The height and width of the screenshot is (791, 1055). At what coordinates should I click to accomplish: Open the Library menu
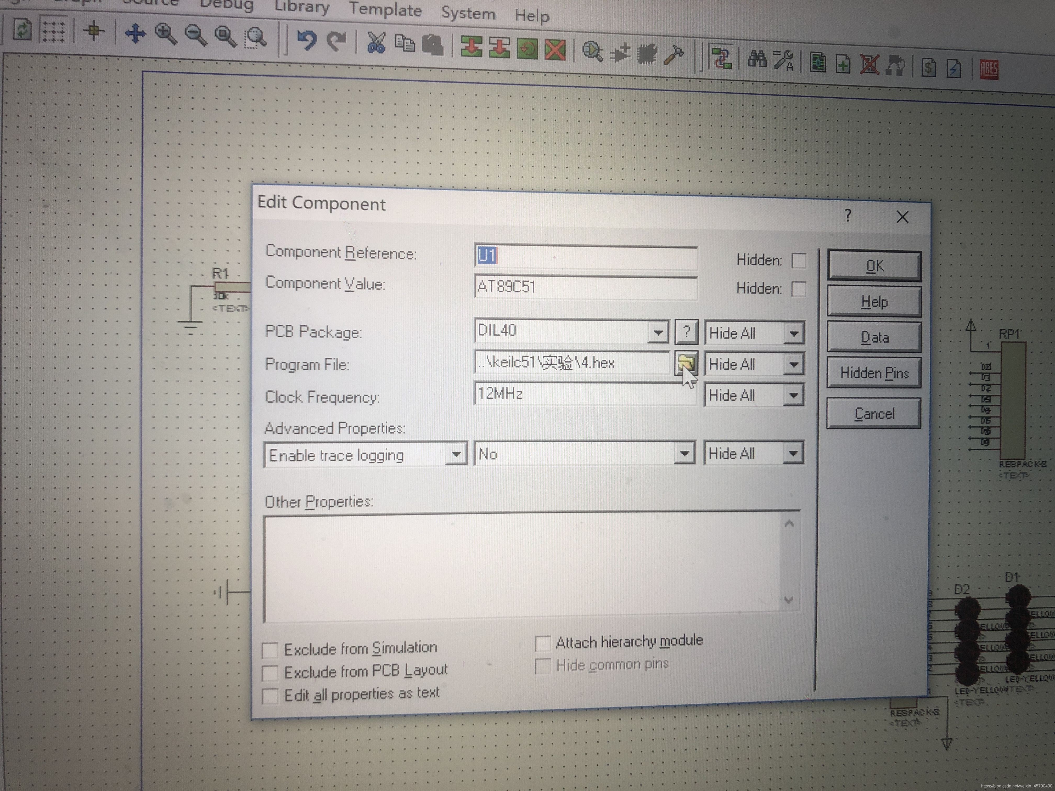(x=301, y=7)
